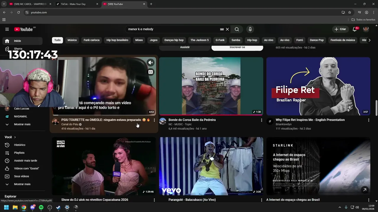Image resolution: width=378 pixels, height=212 pixels.
Task: Open the on-screen keyboard icon in search box
Action: pyautogui.click(x=222, y=29)
